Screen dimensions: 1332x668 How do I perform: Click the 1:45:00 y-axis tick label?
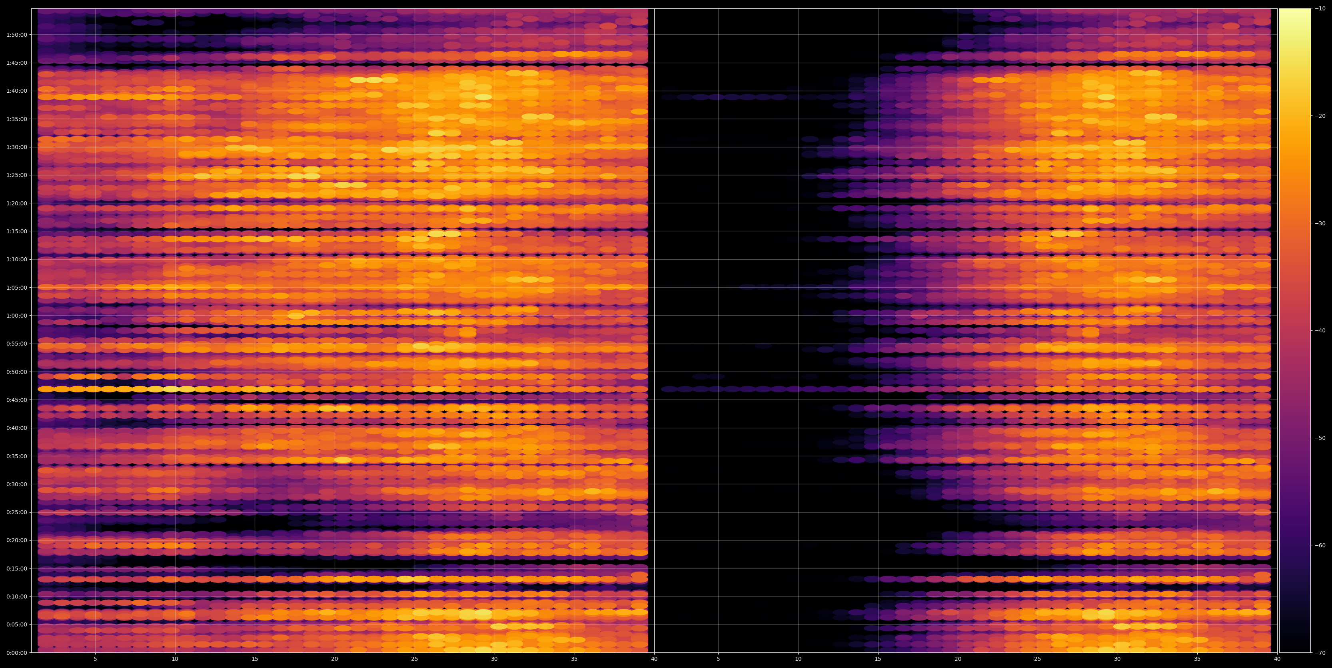coord(16,62)
